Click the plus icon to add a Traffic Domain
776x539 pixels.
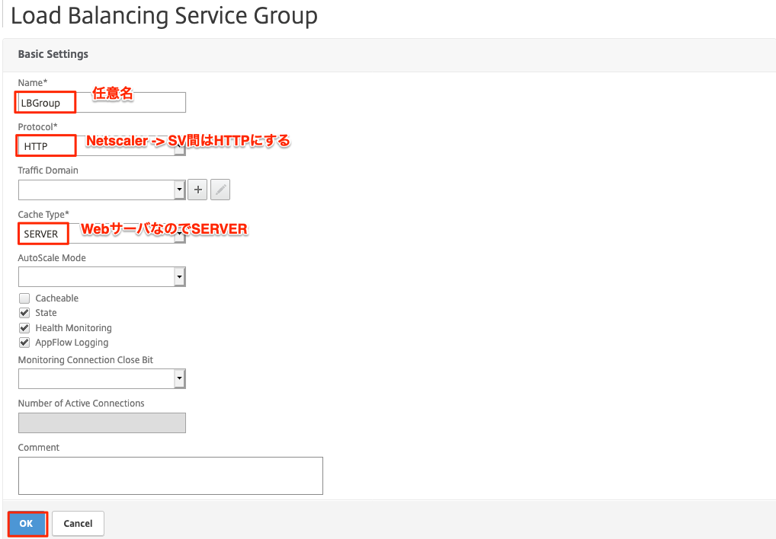(197, 189)
